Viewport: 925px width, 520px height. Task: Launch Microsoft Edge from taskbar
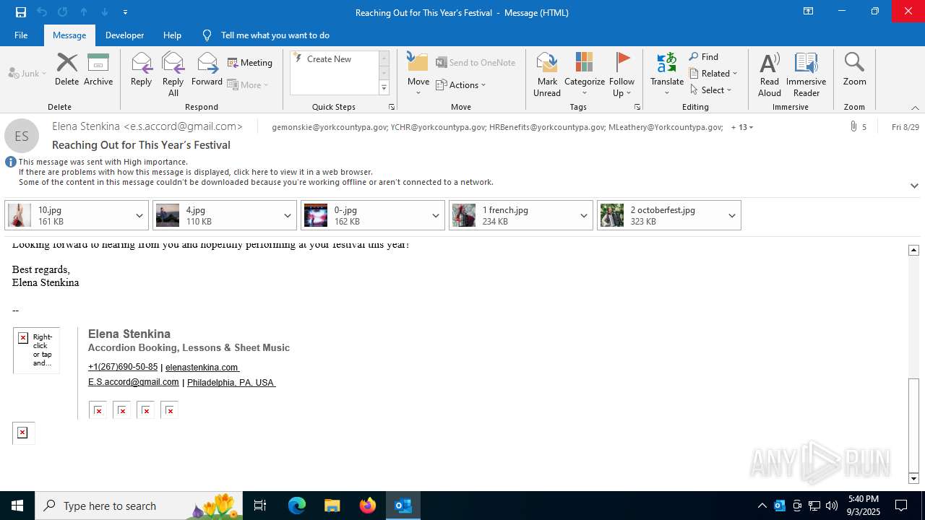point(297,506)
